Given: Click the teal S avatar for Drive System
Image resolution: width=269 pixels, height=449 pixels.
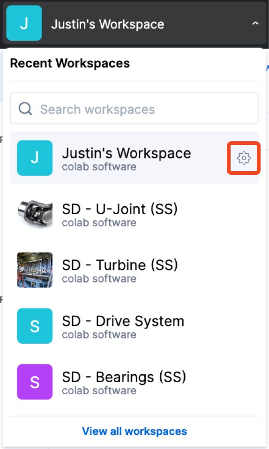Looking at the screenshot, I should (35, 326).
